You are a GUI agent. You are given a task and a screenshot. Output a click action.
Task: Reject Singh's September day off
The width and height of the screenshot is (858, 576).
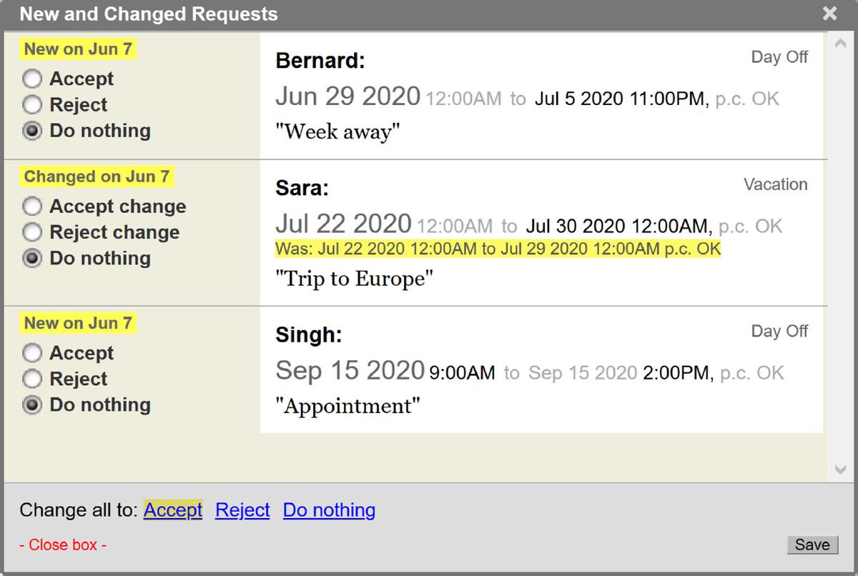(x=32, y=378)
